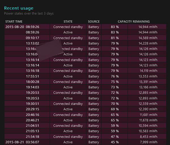Click the 09:10:17 start time entry
170x145 pixels.
pyautogui.click(x=33, y=38)
